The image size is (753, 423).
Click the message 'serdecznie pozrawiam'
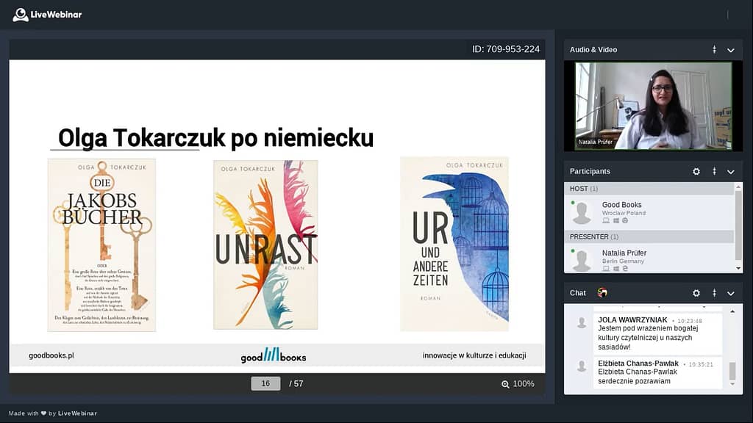tap(634, 381)
